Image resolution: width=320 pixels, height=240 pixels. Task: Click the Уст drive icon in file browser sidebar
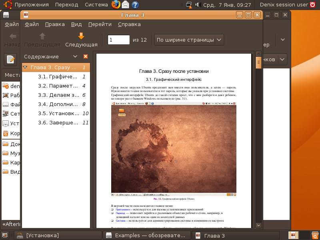(6, 123)
